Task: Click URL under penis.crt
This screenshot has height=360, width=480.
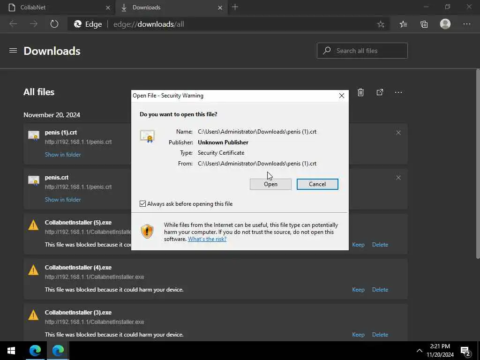Action: click(78, 187)
